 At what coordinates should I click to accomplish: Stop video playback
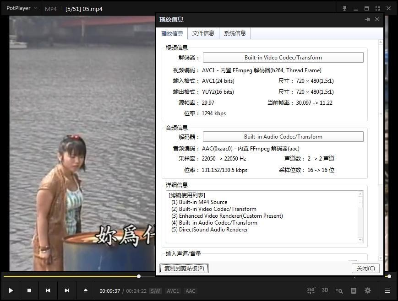point(29,290)
